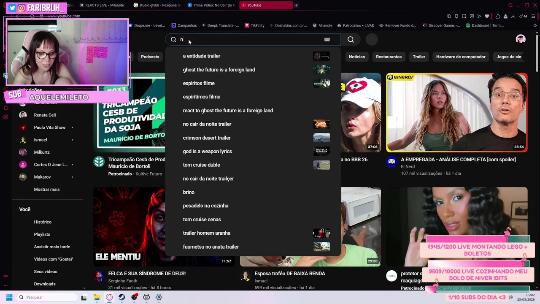The height and width of the screenshot is (304, 540).
Task: Select the Trailer filter chip
Action: (419, 57)
